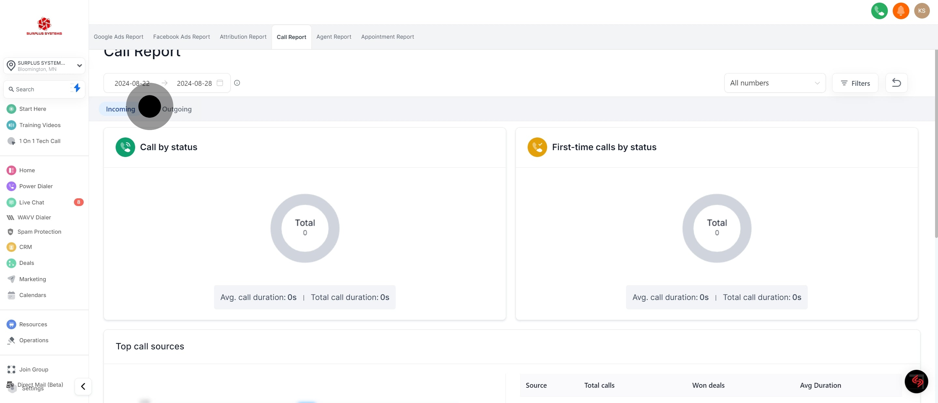
Task: Click the date range info icon
Action: (x=237, y=83)
